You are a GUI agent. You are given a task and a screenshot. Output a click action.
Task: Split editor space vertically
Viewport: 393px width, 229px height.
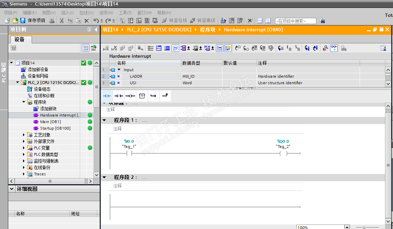pyautogui.click(x=268, y=21)
